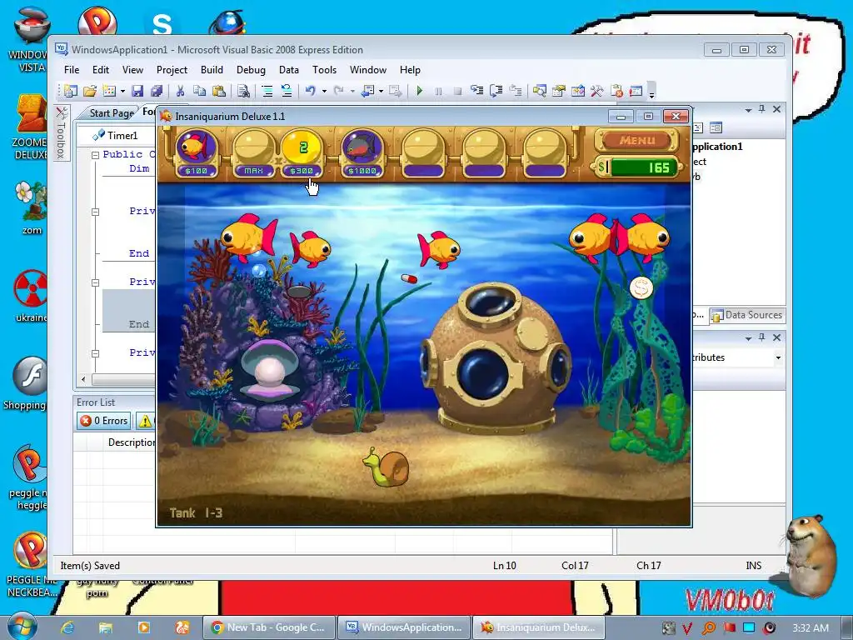Toggle the 0 Errors filter button

pos(103,421)
